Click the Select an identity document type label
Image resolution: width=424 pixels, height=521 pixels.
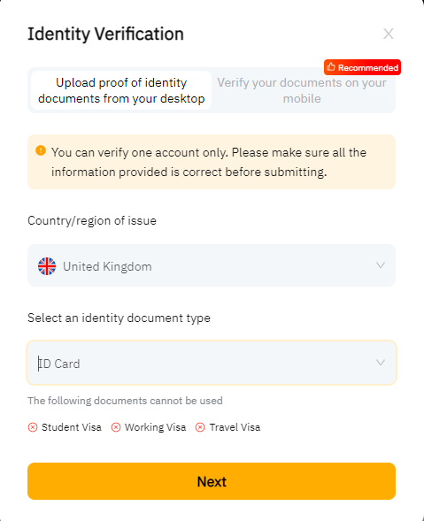click(119, 318)
